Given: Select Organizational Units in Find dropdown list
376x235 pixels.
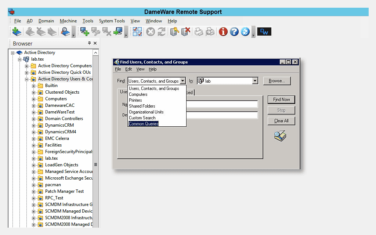Looking at the screenshot, I should [x=146, y=112].
